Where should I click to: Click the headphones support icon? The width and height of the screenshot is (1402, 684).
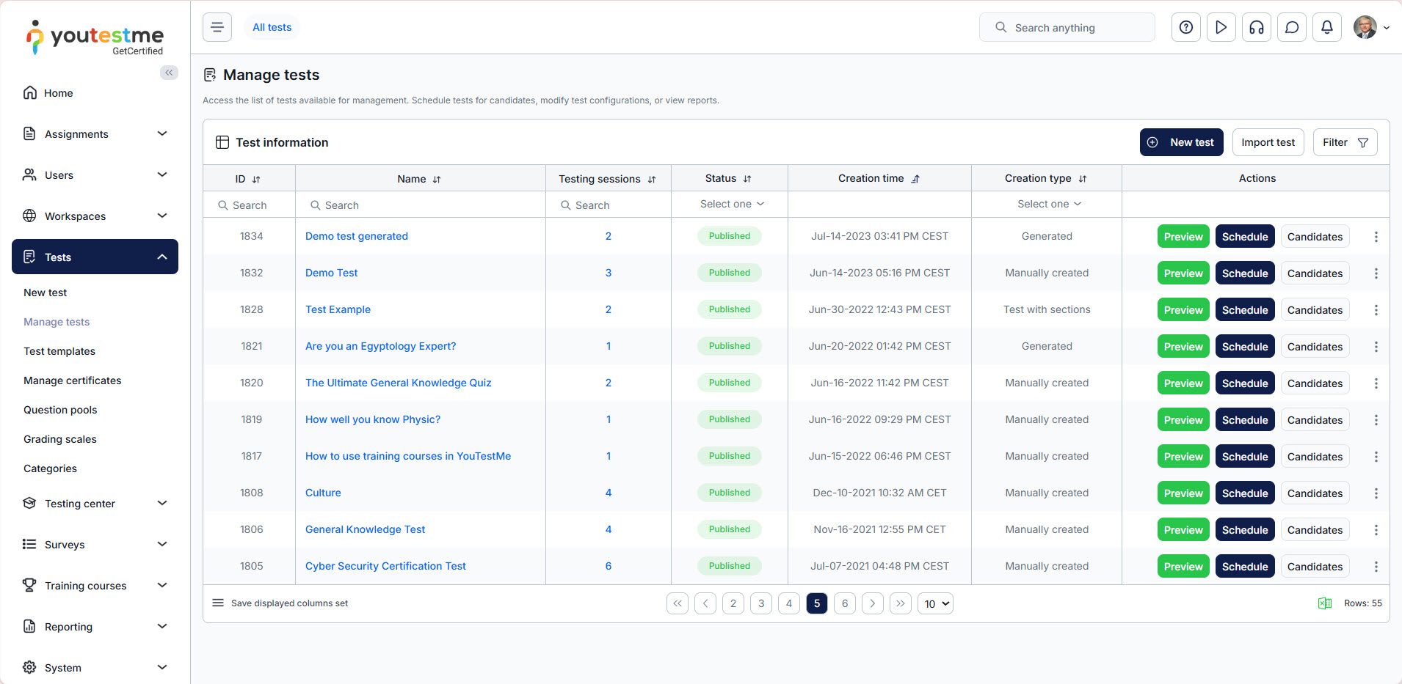click(1256, 28)
